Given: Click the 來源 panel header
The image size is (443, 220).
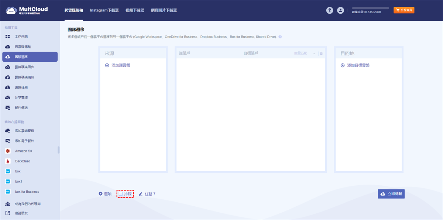Looking at the screenshot, I should point(133,54).
